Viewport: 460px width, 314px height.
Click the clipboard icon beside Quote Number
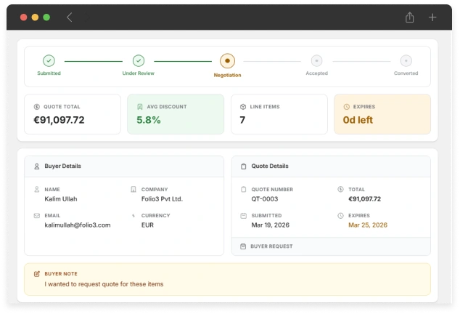244,189
